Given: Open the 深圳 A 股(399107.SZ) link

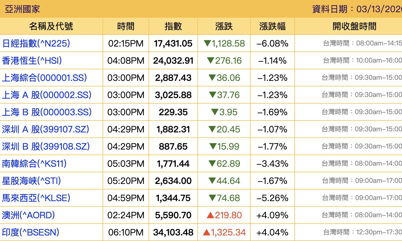Looking at the screenshot, I should click(45, 129).
